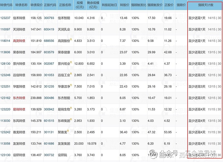Viewport: 223px width, 162px height.
Task: Open bond code 110097 link
Action: 5,30
